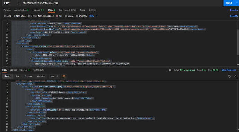The height and width of the screenshot is (132, 239).
Task: Open the Send options dropdown arrow
Action: click(237, 3)
